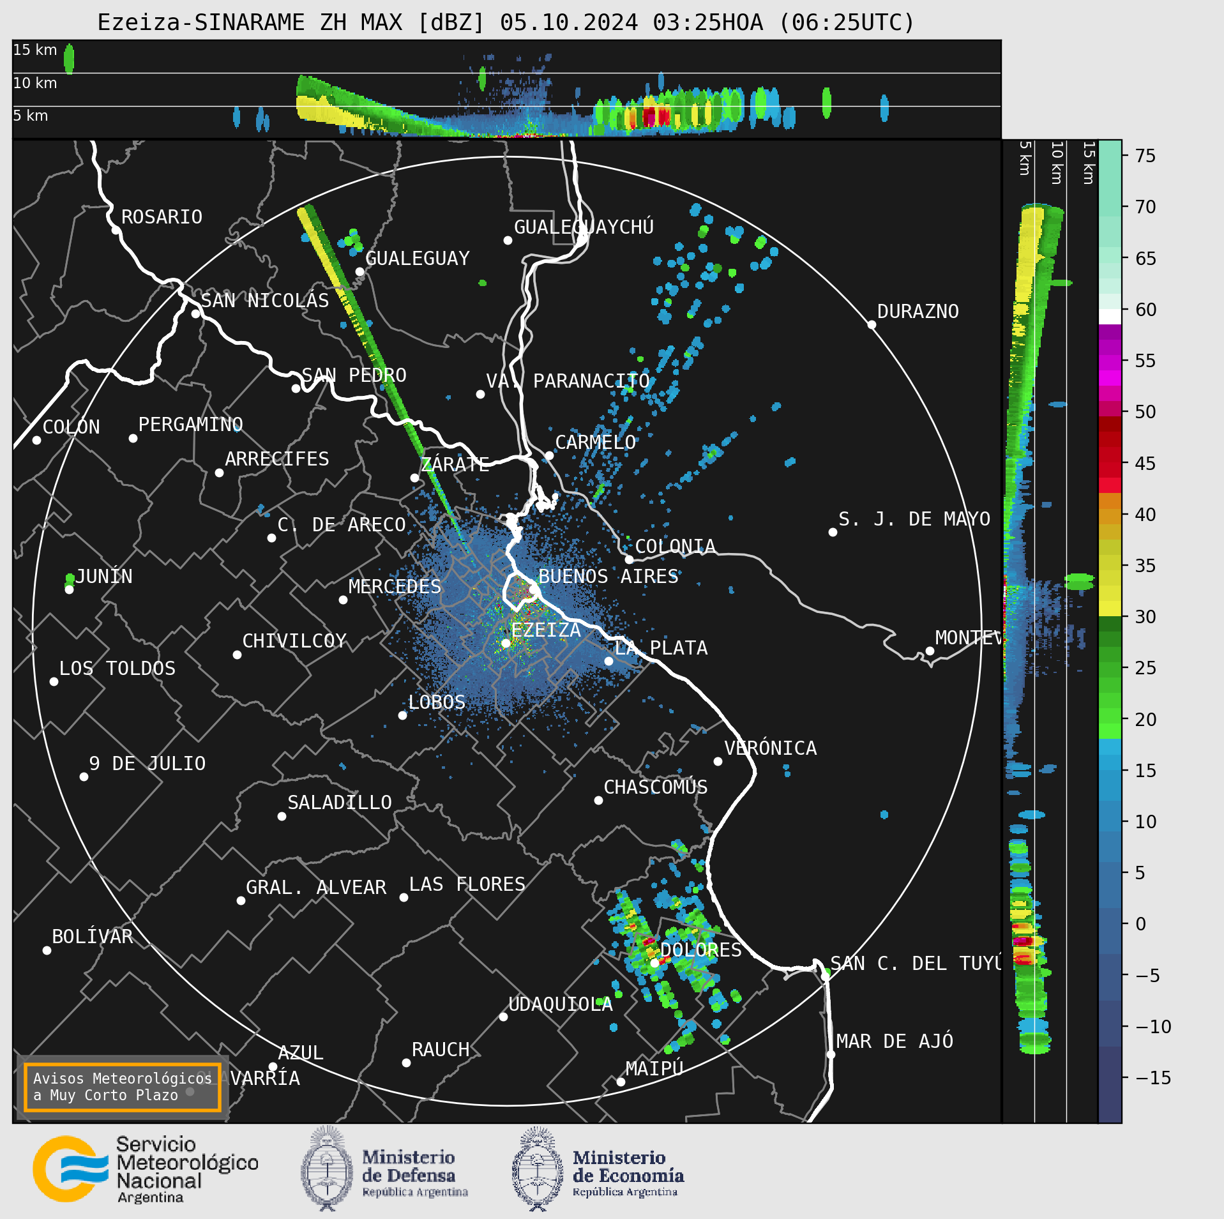
Task: Click the Ministerio de Economía emblem
Action: [538, 1169]
